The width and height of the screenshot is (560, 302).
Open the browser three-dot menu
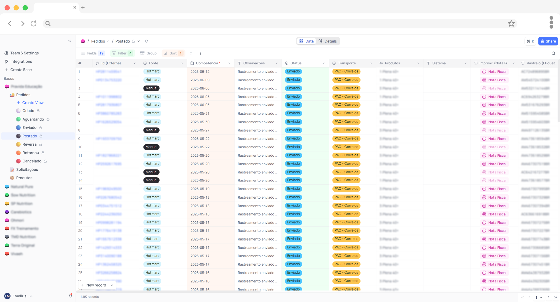[x=551, y=22]
